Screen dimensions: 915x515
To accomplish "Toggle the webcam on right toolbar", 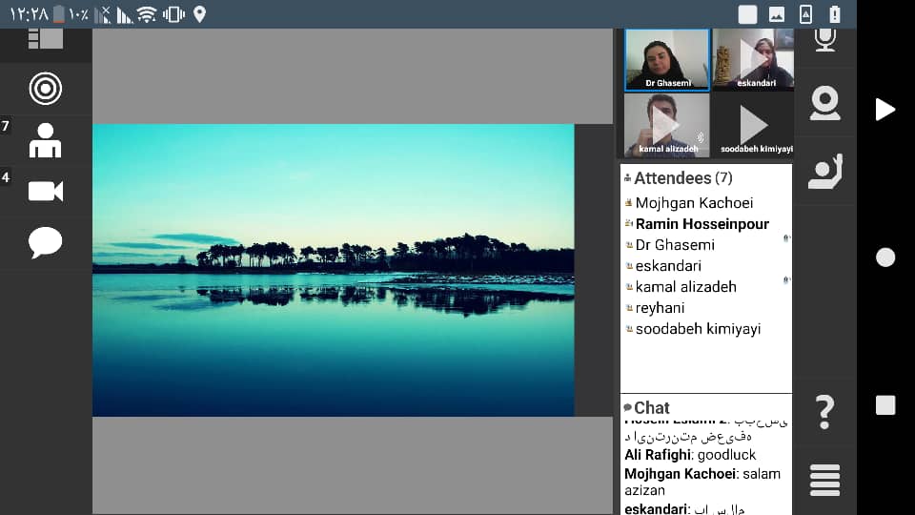I will (x=824, y=103).
